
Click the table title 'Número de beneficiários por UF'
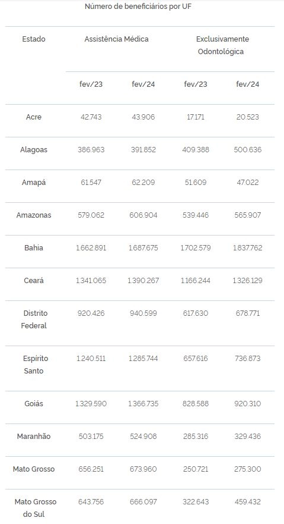138,7
